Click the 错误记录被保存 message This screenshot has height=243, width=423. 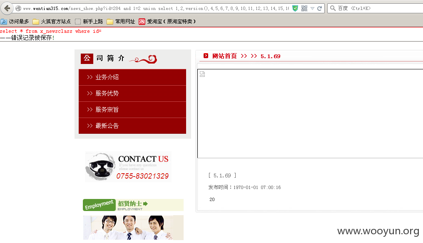click(x=27, y=38)
